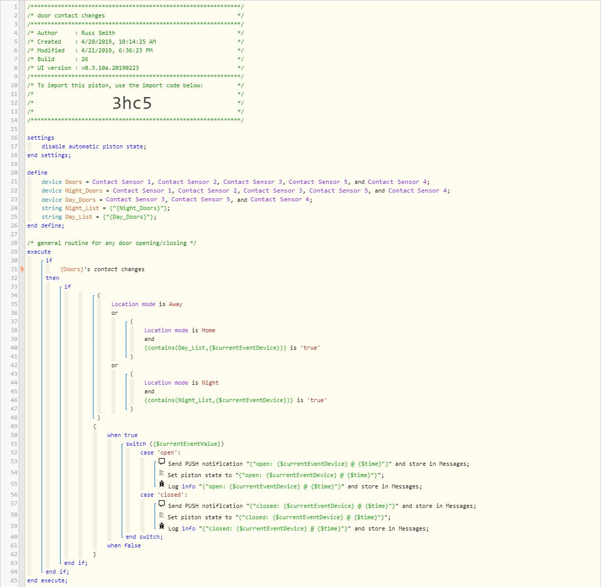Select 'disable automatic piston state;' setting

[94, 147]
